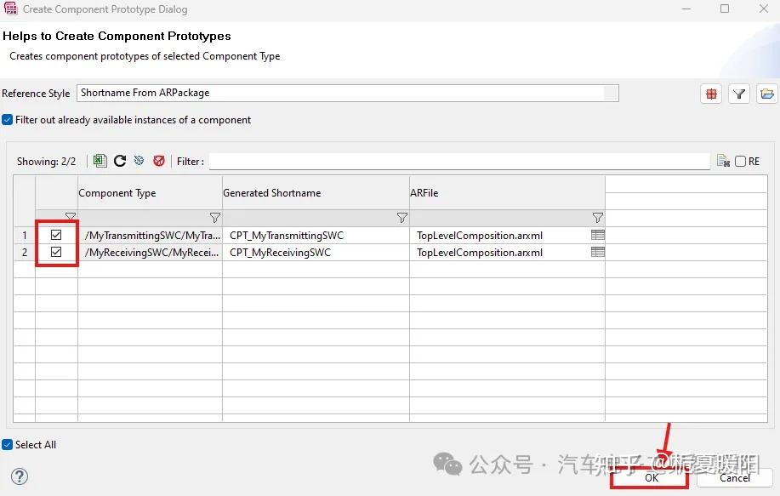Refresh the component prototypes list
This screenshot has height=496, width=780.
[119, 161]
